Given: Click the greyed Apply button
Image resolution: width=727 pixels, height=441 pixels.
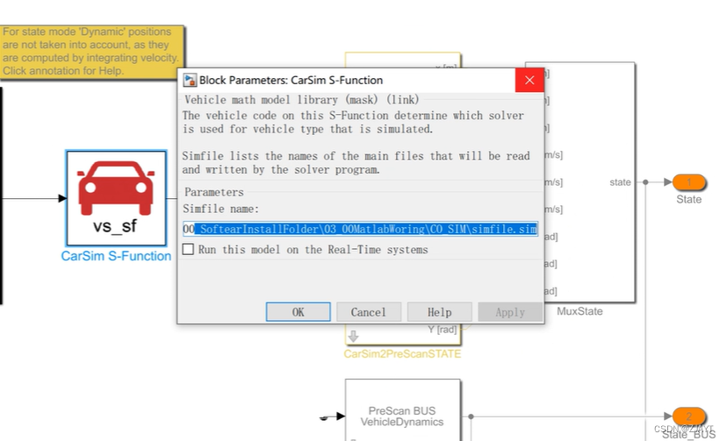Looking at the screenshot, I should click(510, 312).
